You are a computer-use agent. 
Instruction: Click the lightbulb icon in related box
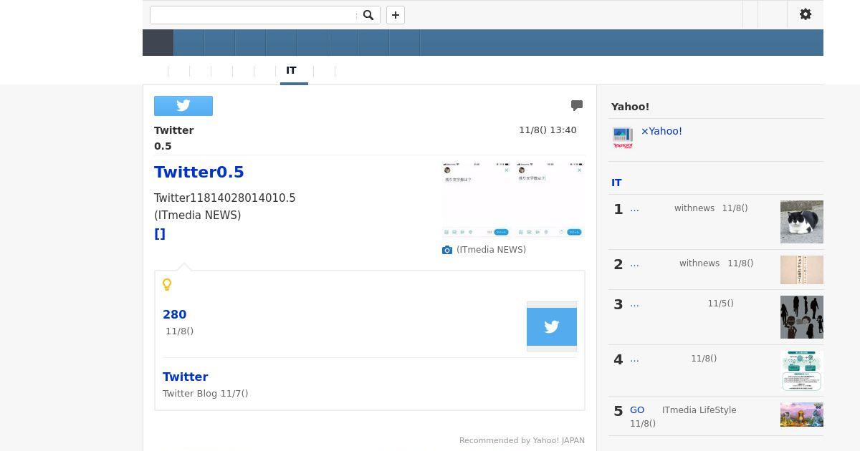167,285
